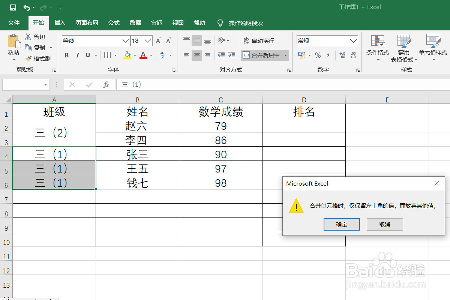Click the increase decimal icon
The height and width of the screenshot is (300, 450).
(342, 55)
